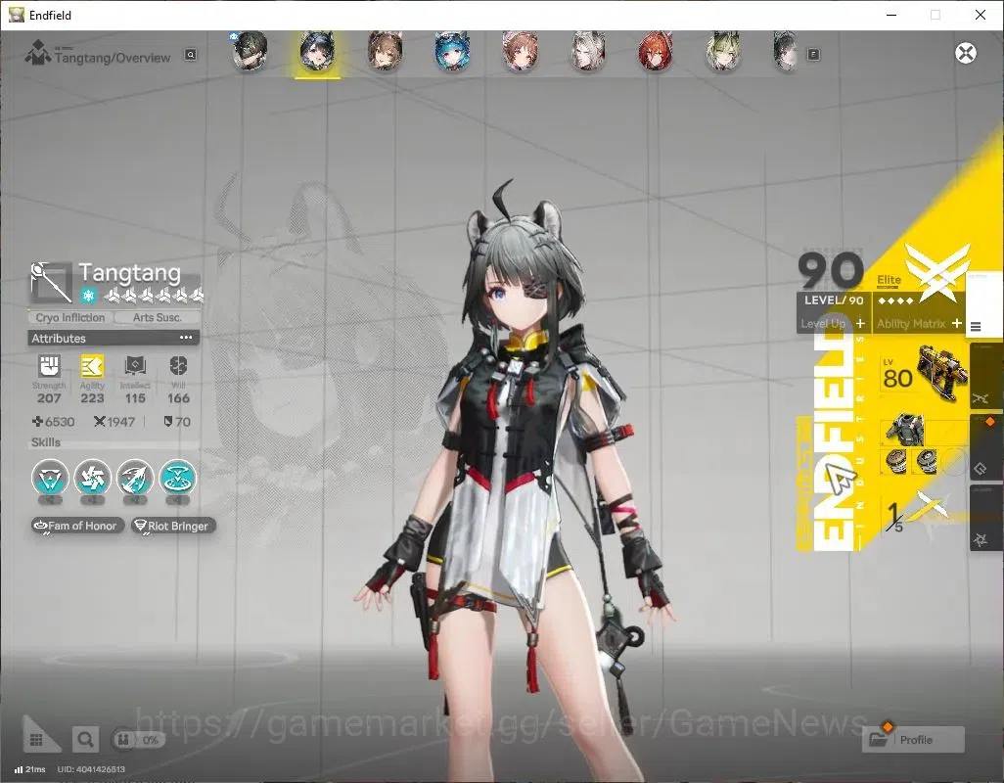Click the Cryo Infliction tag

pyautogui.click(x=70, y=317)
